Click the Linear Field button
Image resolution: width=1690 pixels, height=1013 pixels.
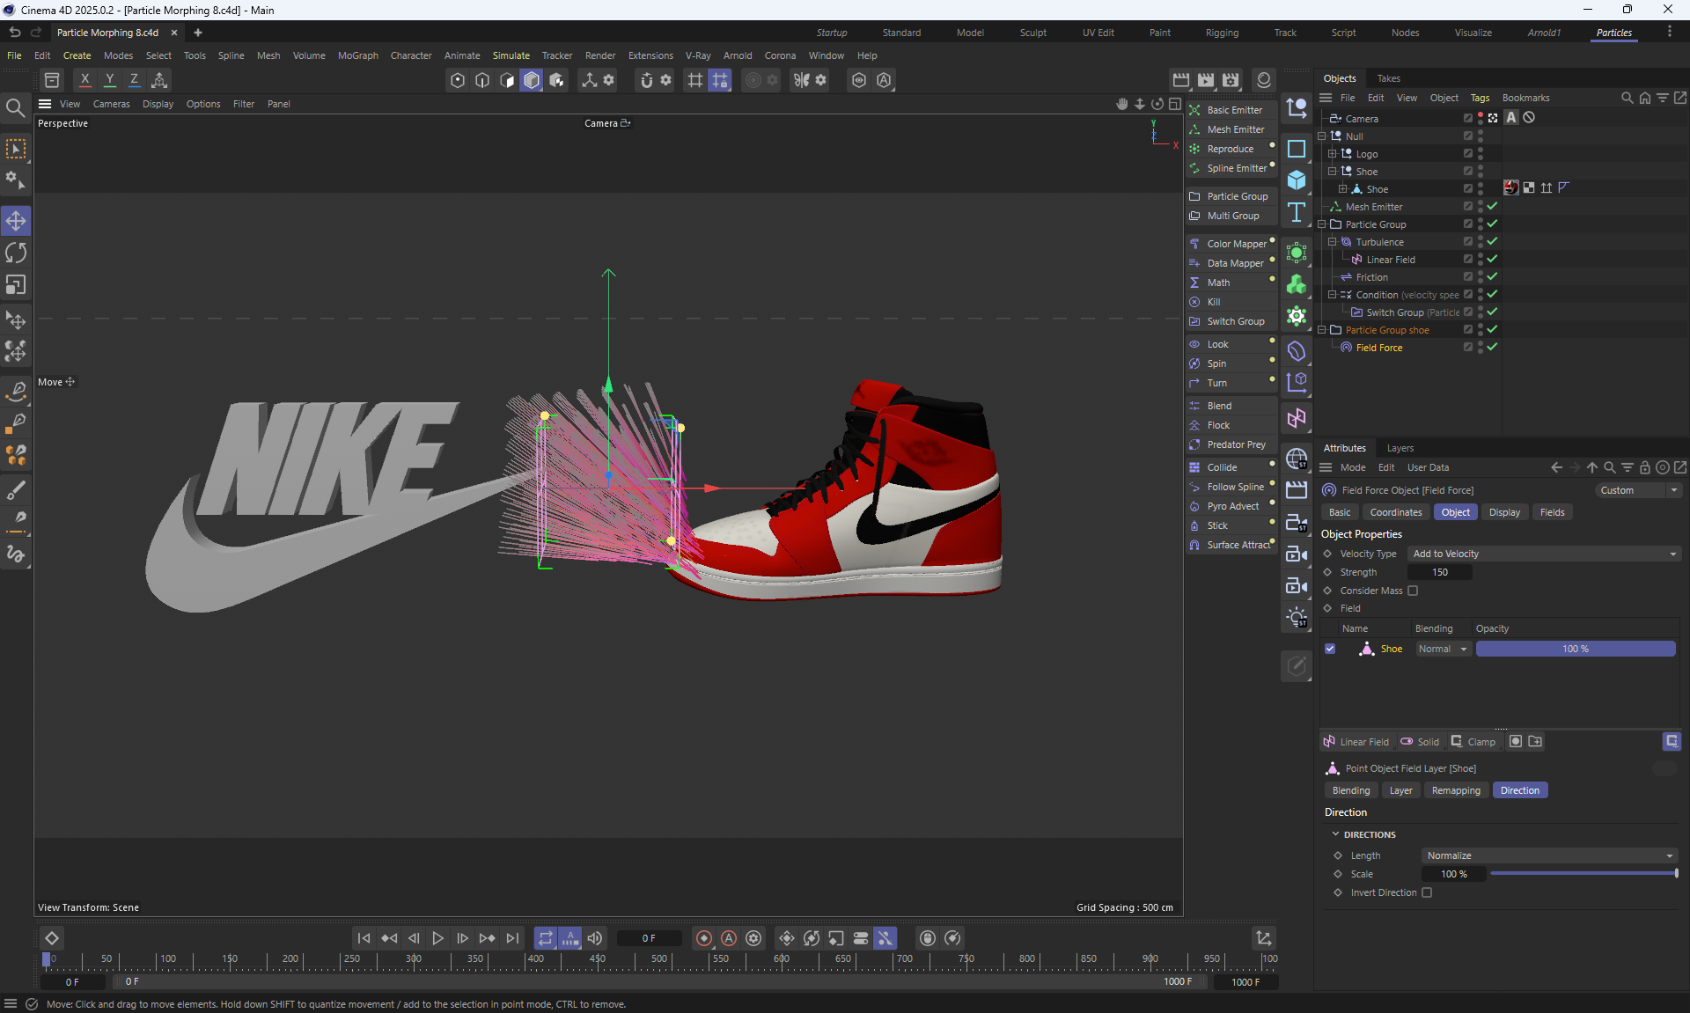pyautogui.click(x=1356, y=742)
